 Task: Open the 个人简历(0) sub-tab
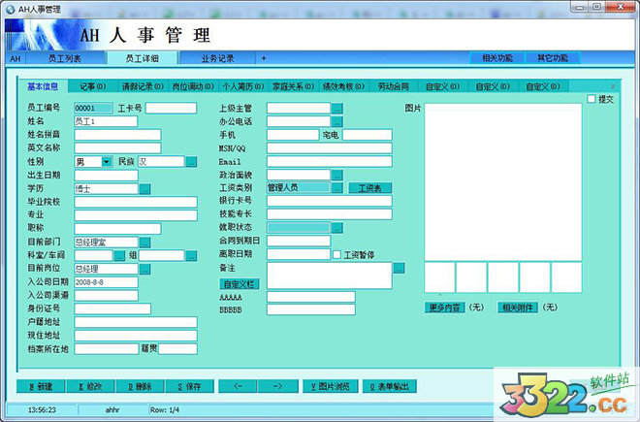[x=242, y=86]
